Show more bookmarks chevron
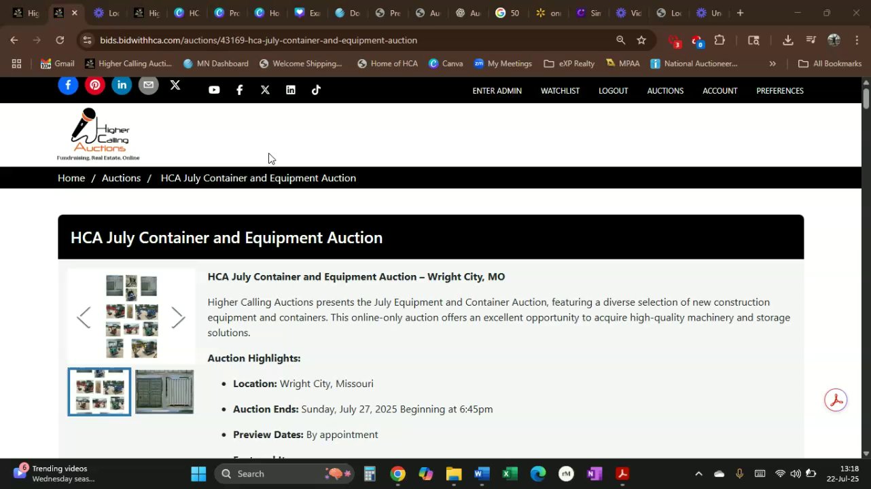The image size is (871, 489). click(772, 63)
